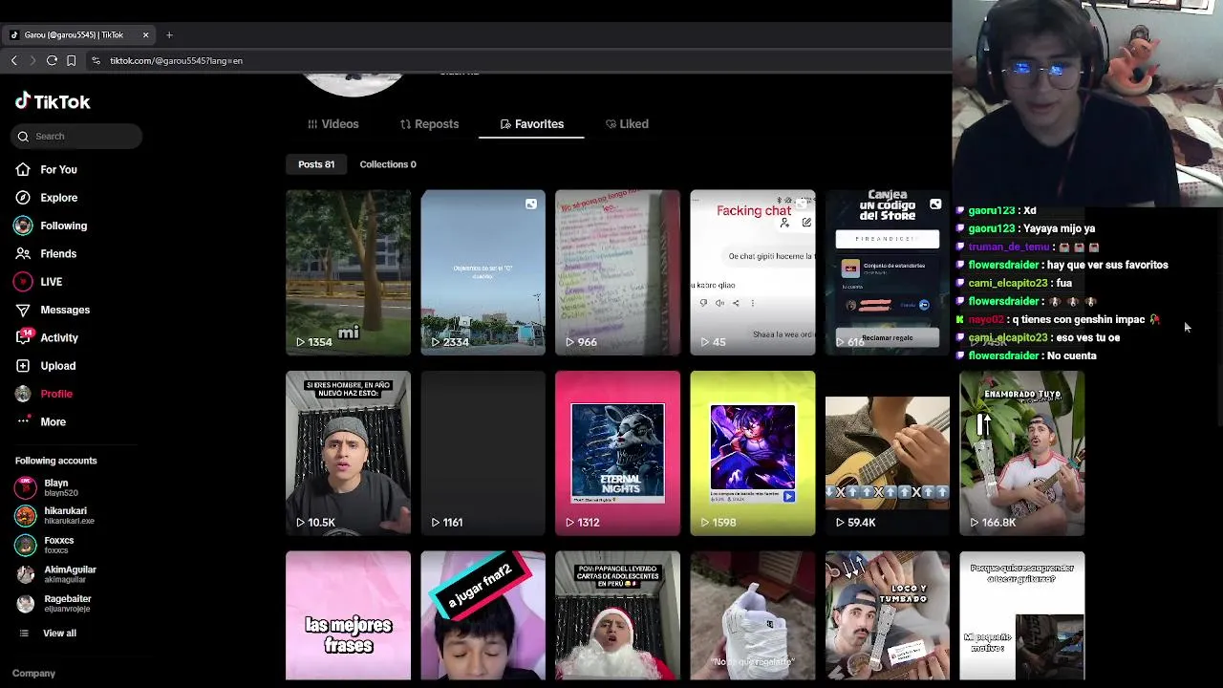Select the Posts 81 filter
1223x688 pixels.
tap(316, 164)
